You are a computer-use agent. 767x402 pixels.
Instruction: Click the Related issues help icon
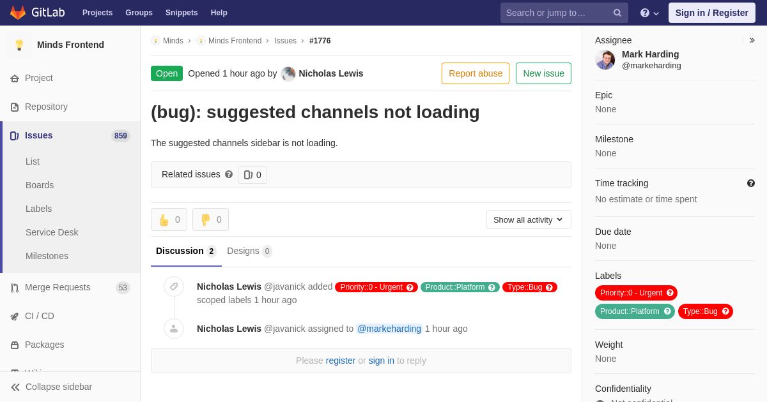coord(229,174)
